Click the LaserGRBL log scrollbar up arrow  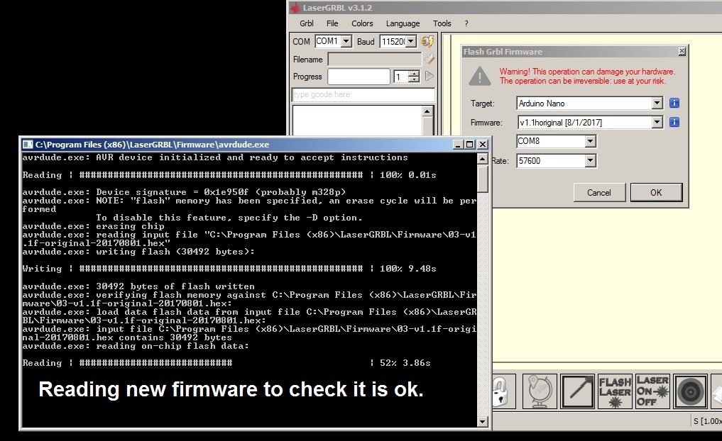click(x=427, y=111)
